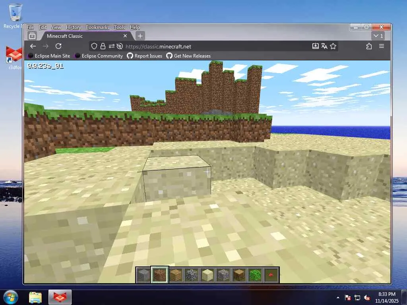This screenshot has width=407, height=305.
Task: Open the Windows Start menu
Action: [11, 297]
